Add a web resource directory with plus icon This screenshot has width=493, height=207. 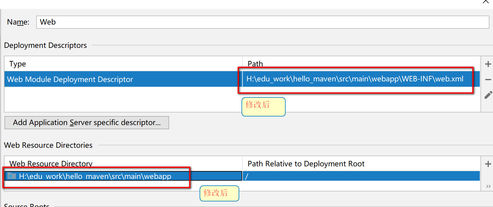(x=488, y=164)
